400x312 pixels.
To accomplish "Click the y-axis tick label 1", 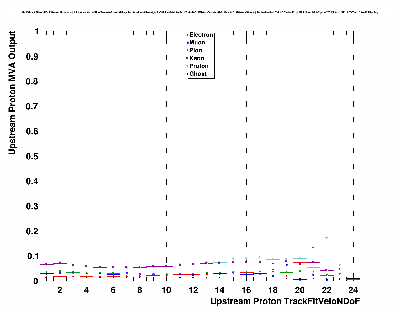I will coord(36,32).
